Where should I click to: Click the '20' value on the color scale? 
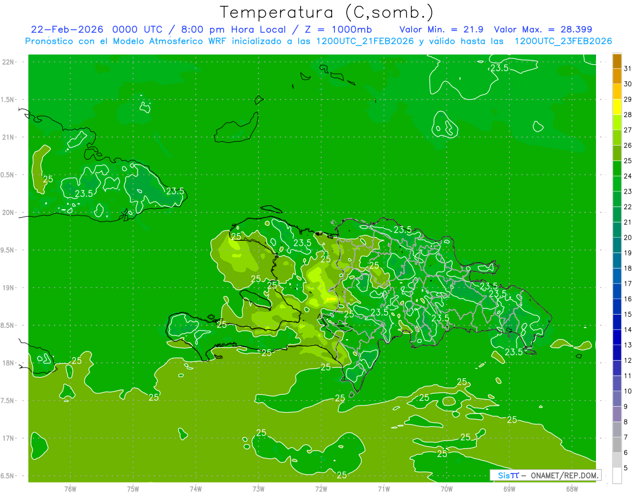(x=628, y=238)
